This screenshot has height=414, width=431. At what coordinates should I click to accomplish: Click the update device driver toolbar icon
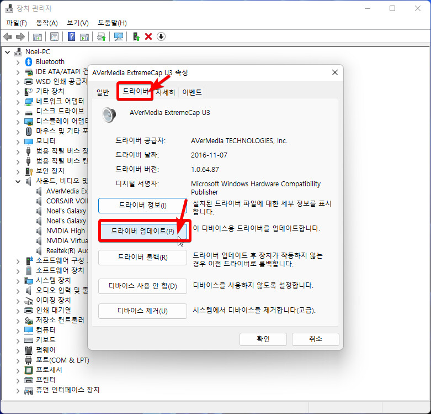pos(102,36)
